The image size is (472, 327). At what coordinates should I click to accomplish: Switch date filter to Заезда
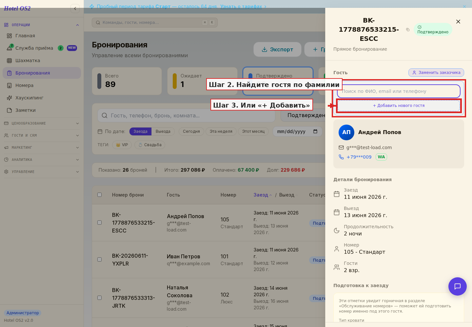pos(140,131)
